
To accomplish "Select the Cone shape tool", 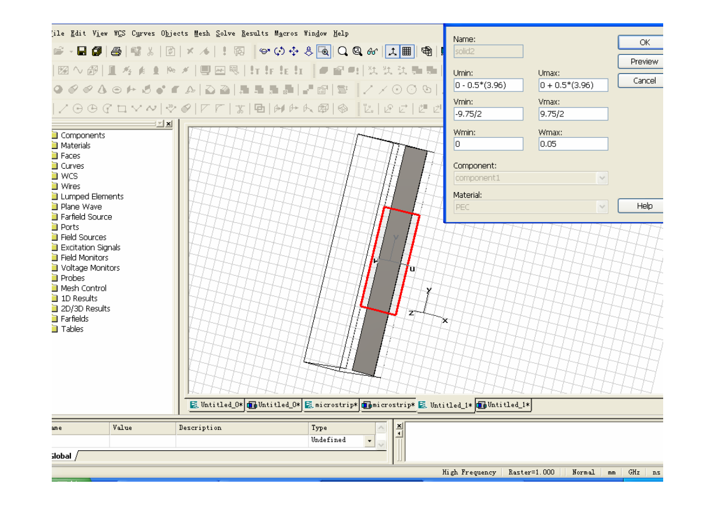I will pyautogui.click(x=102, y=90).
